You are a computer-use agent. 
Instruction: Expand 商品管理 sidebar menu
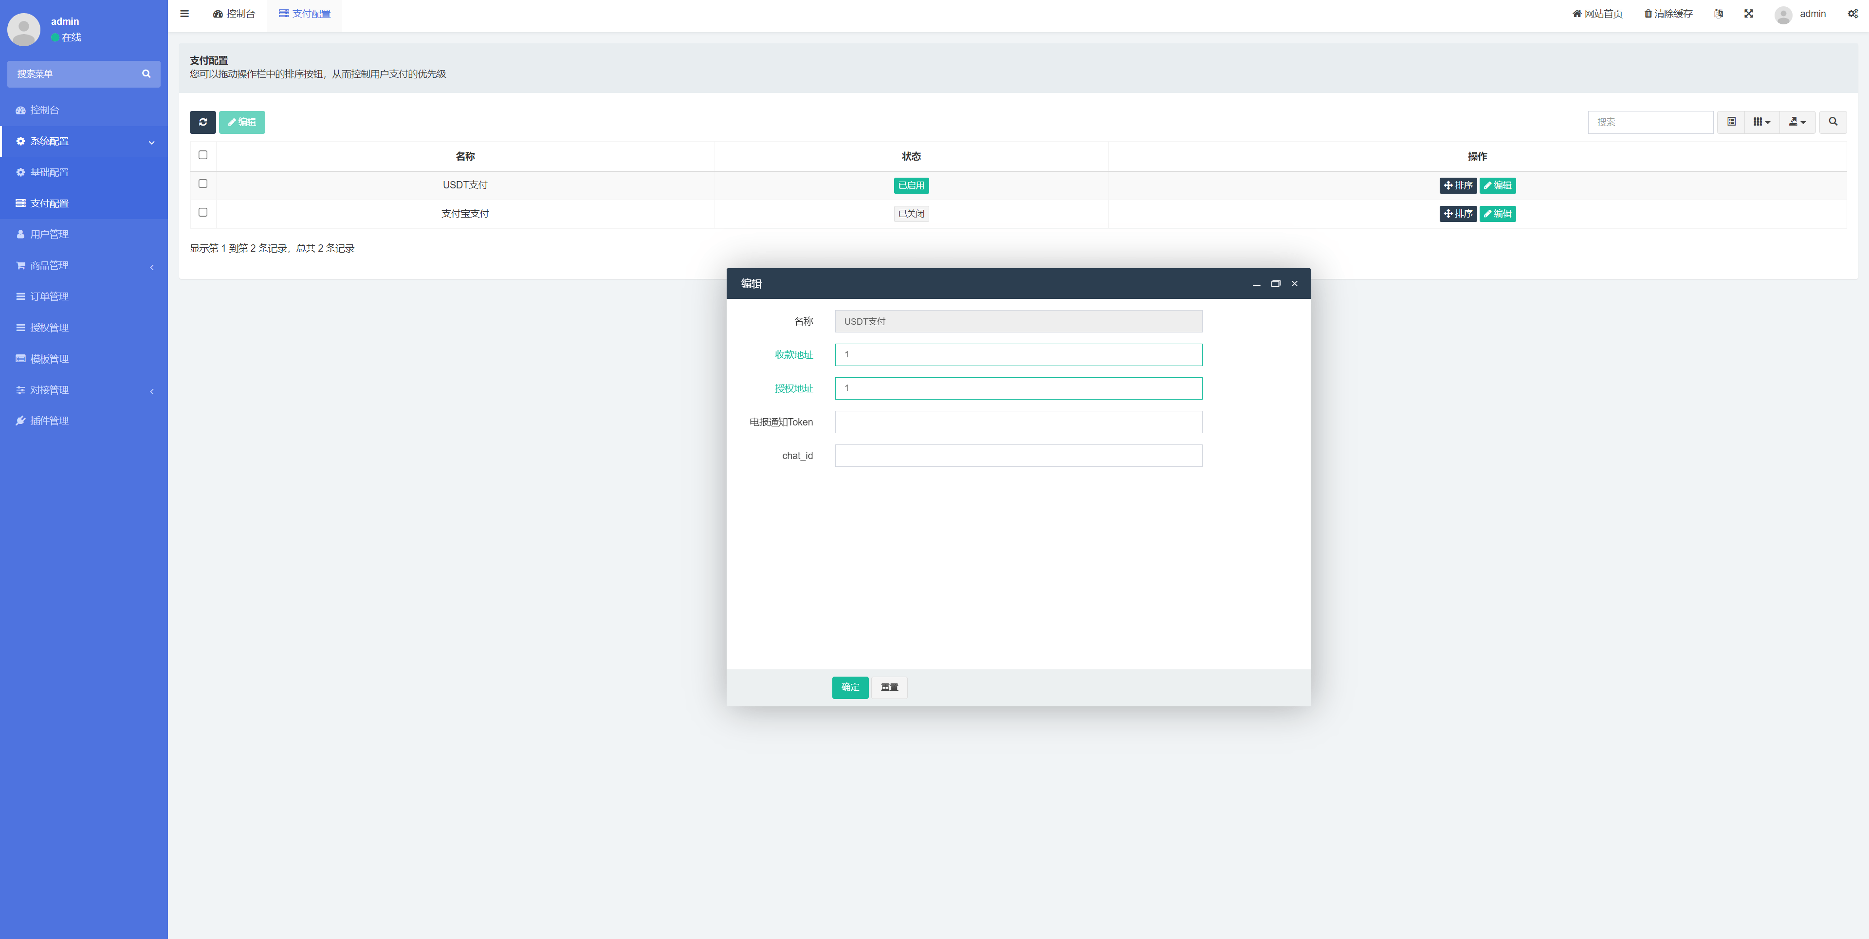click(x=84, y=265)
